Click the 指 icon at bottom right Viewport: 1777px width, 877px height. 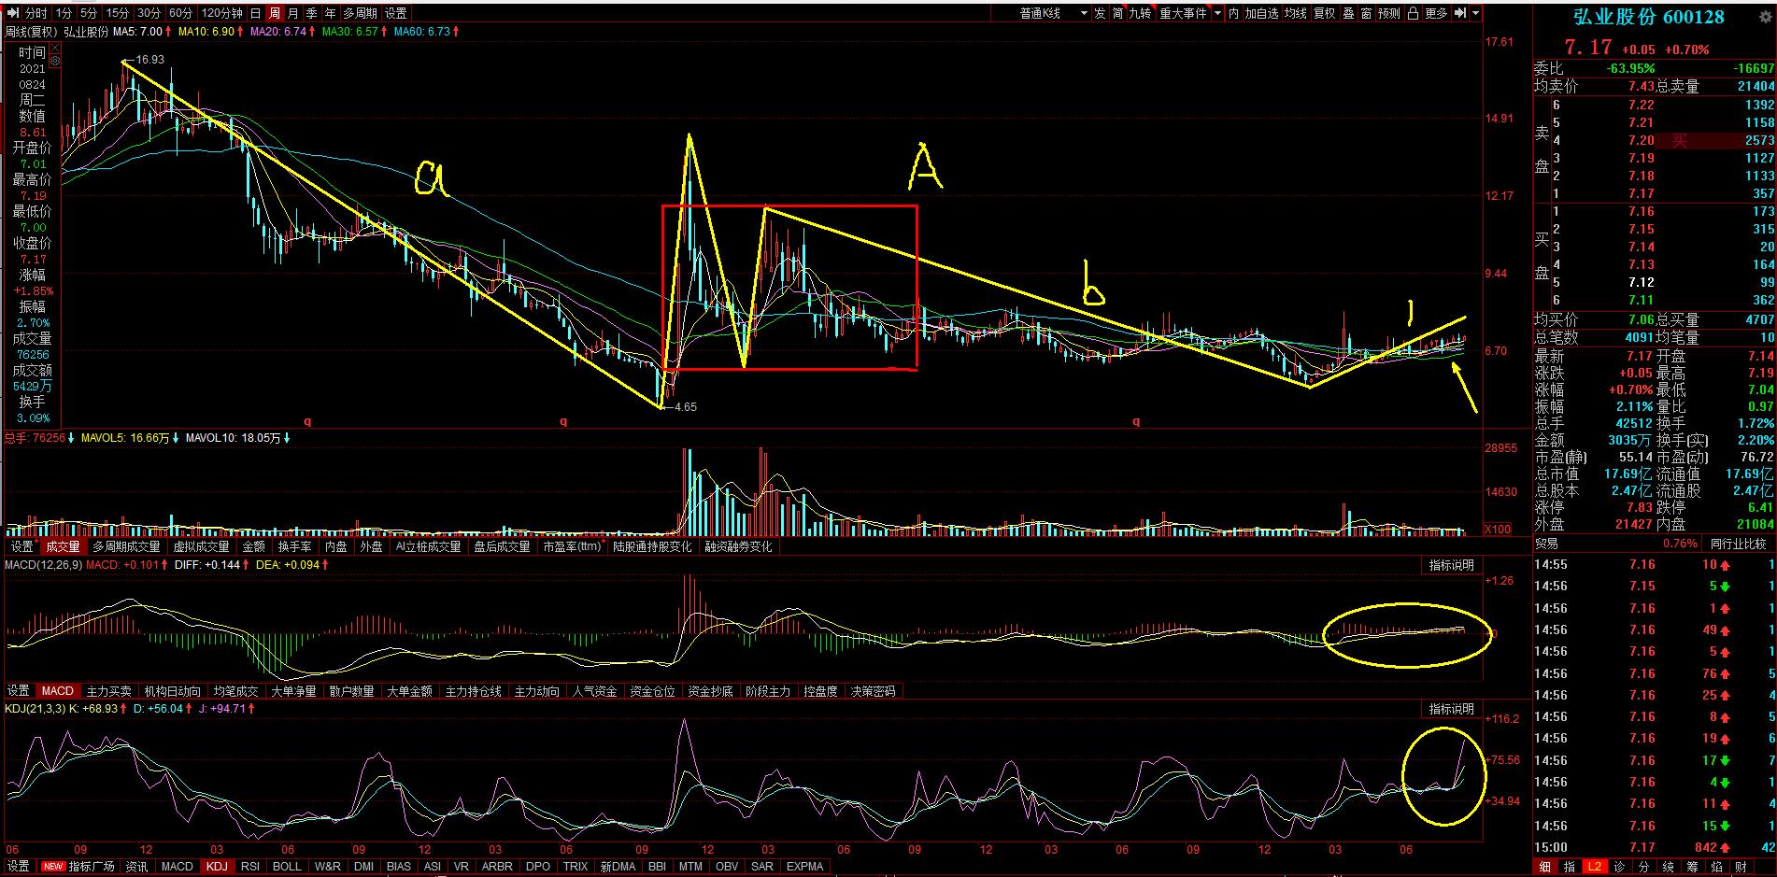[x=1570, y=867]
